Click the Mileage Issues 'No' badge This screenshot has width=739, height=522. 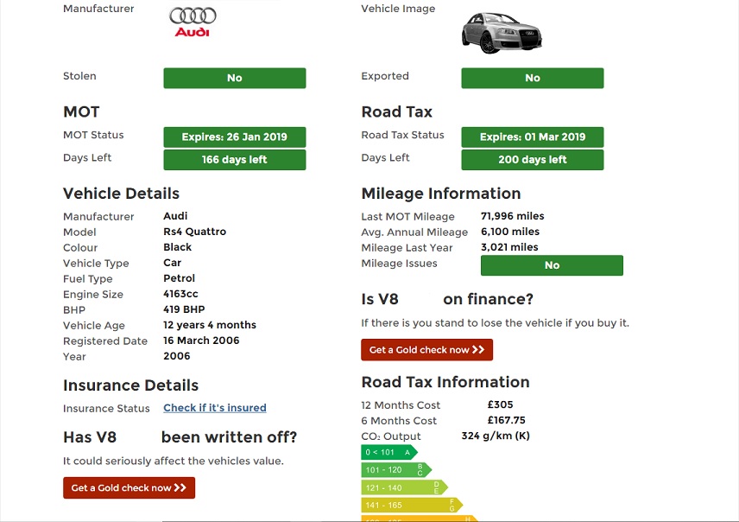pos(552,265)
